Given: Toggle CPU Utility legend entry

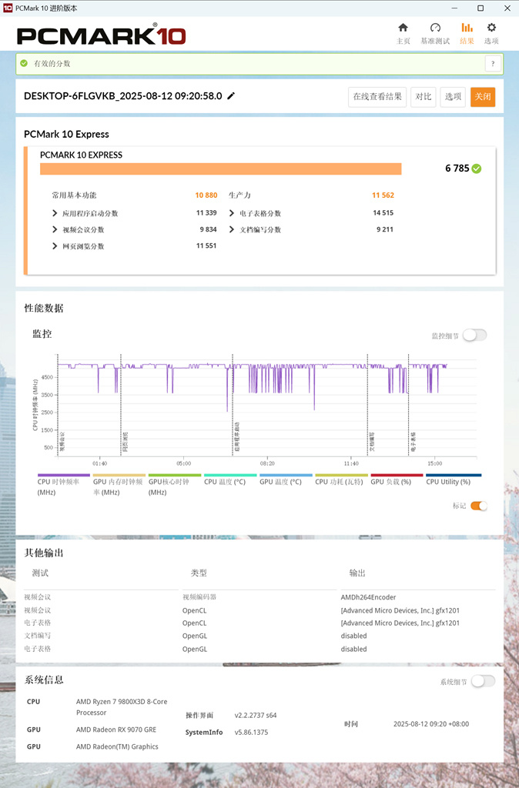Looking at the screenshot, I should [x=453, y=479].
